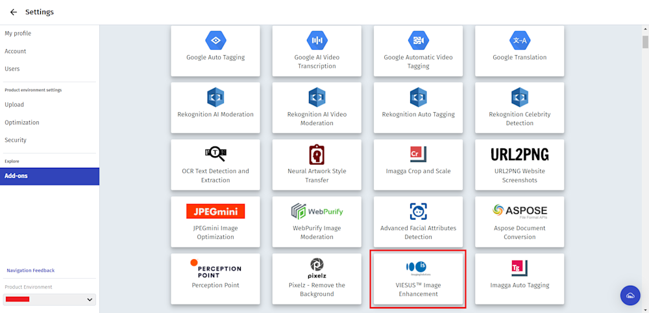Click the back arrow next to Settings
Image resolution: width=649 pixels, height=313 pixels.
14,12
